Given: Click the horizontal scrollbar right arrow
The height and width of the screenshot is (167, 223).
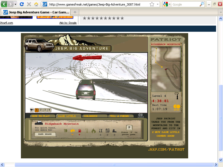Looking at the screenshot, I should [x=216, y=165].
